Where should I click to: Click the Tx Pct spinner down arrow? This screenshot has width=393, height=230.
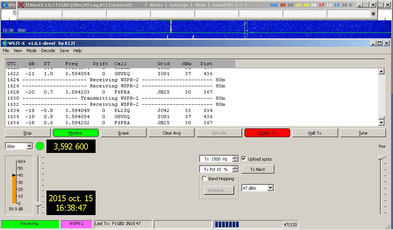[x=235, y=171]
